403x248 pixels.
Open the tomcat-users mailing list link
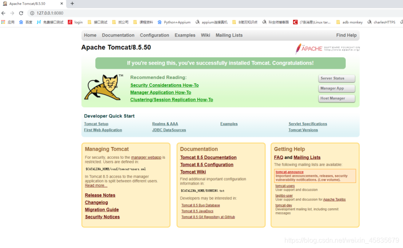coord(285,186)
